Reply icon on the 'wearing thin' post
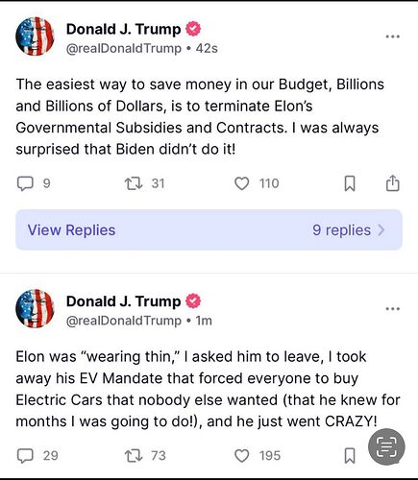 (x=25, y=456)
